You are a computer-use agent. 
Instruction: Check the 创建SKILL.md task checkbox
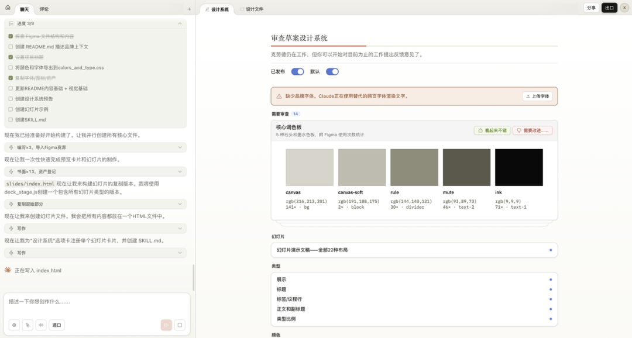(x=11, y=120)
